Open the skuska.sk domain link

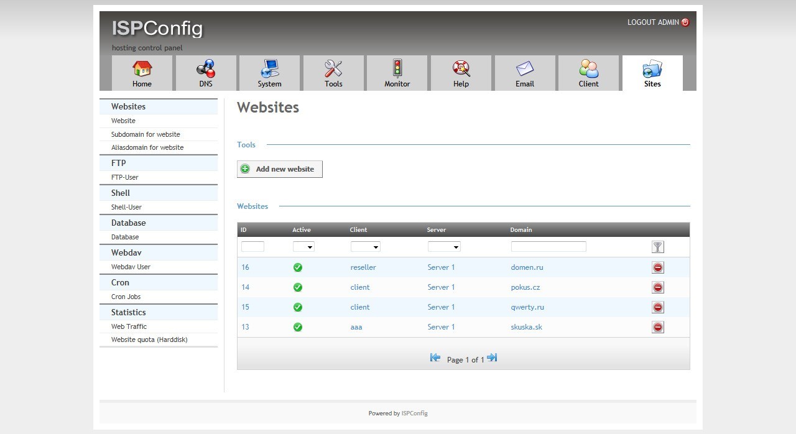[x=526, y=327]
